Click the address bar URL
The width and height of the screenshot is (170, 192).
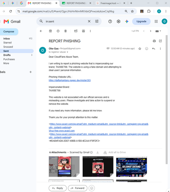(68, 12)
